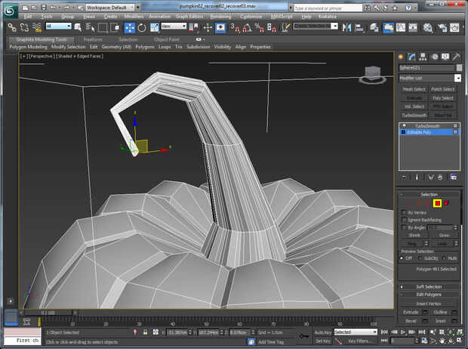Open the Rendering menu

click(x=220, y=16)
